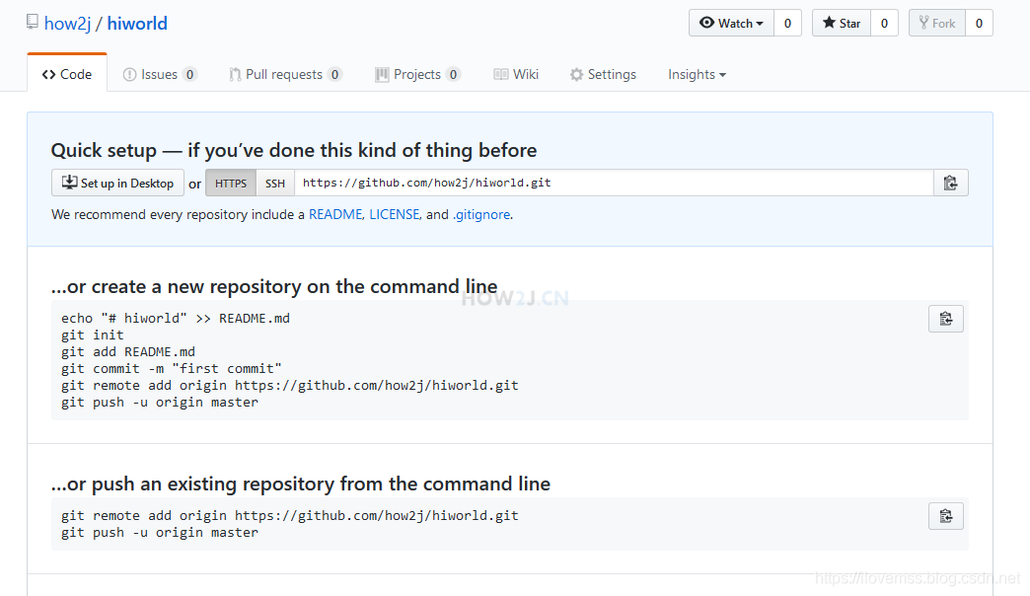Click the desktop icon in Set up in Desktop
The width and height of the screenshot is (1030, 596).
coord(69,183)
